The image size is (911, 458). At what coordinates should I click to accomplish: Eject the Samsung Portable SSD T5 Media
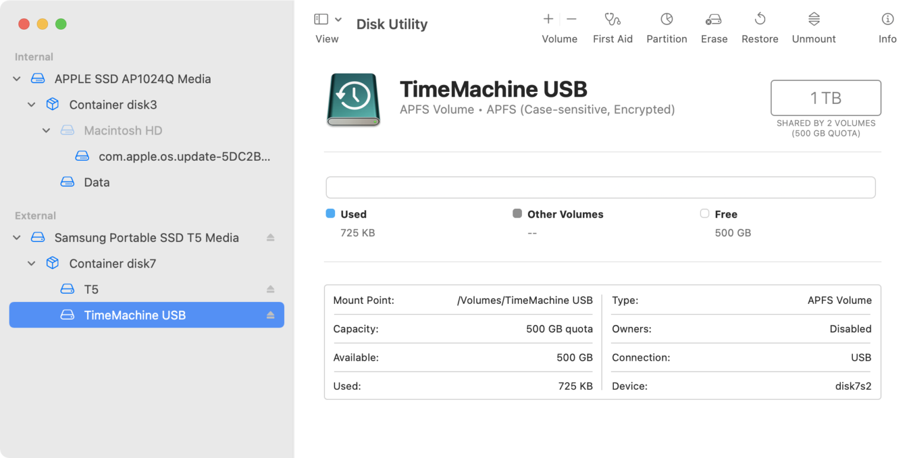point(270,237)
